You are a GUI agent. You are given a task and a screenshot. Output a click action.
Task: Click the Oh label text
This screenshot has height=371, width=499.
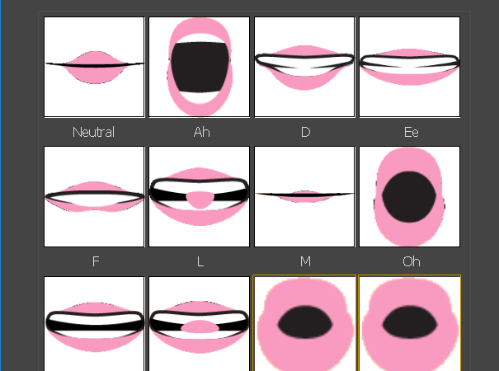412,261
